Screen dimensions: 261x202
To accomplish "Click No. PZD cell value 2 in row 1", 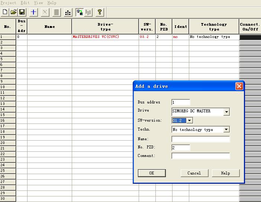I will 164,37.
